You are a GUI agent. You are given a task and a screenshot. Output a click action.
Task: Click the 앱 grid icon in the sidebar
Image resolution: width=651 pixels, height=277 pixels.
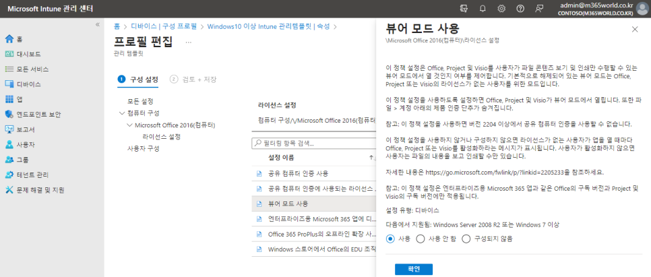(9, 99)
